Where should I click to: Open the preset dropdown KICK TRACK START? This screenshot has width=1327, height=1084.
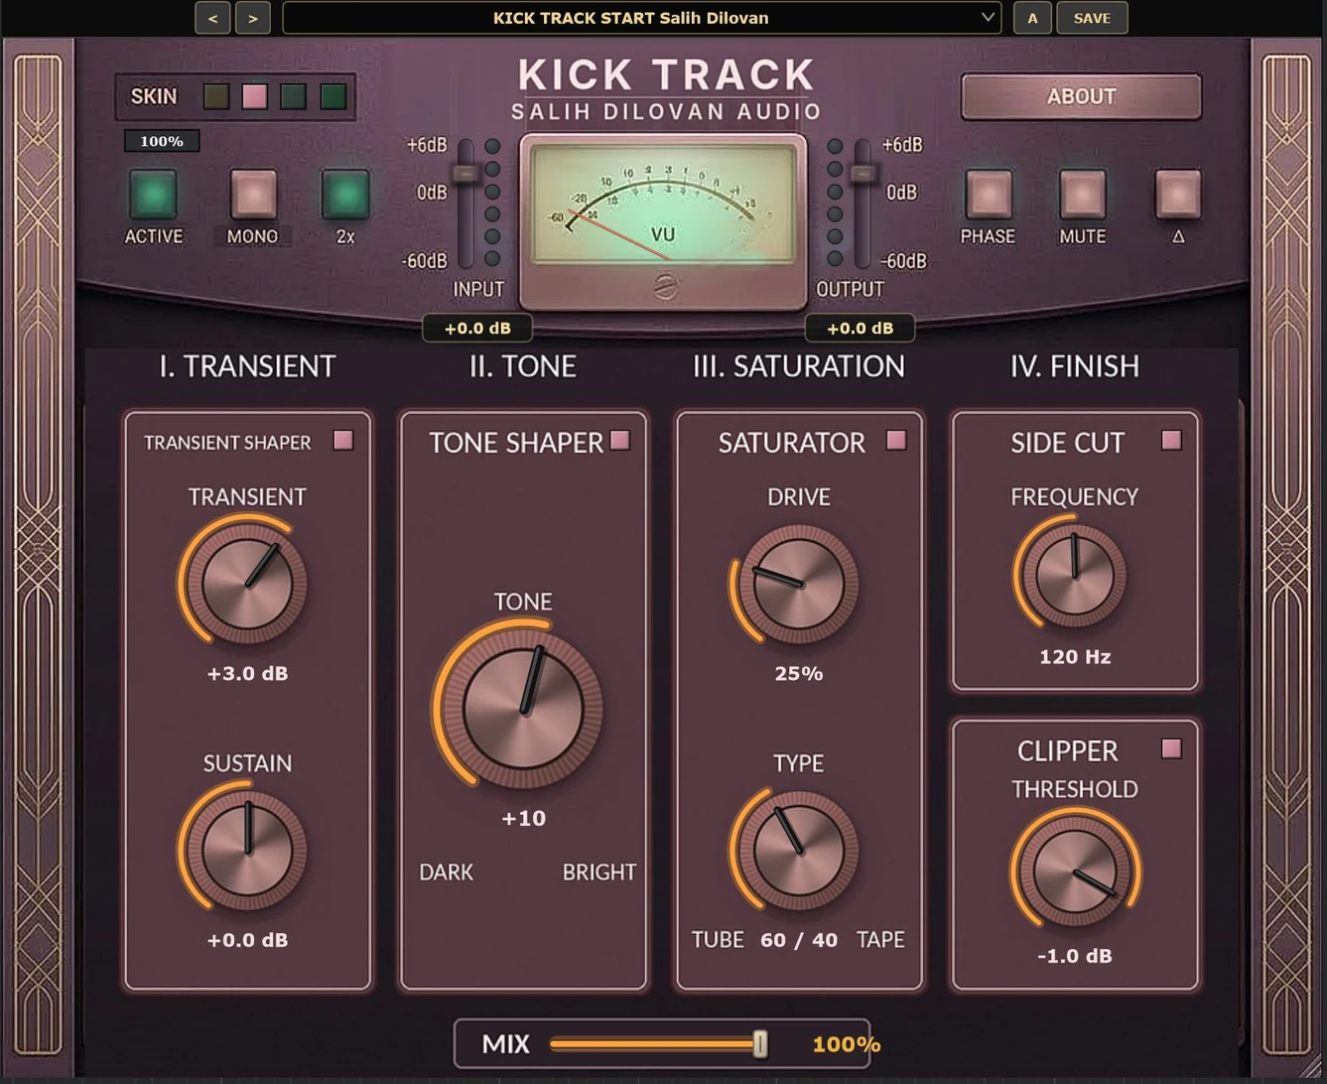641,18
